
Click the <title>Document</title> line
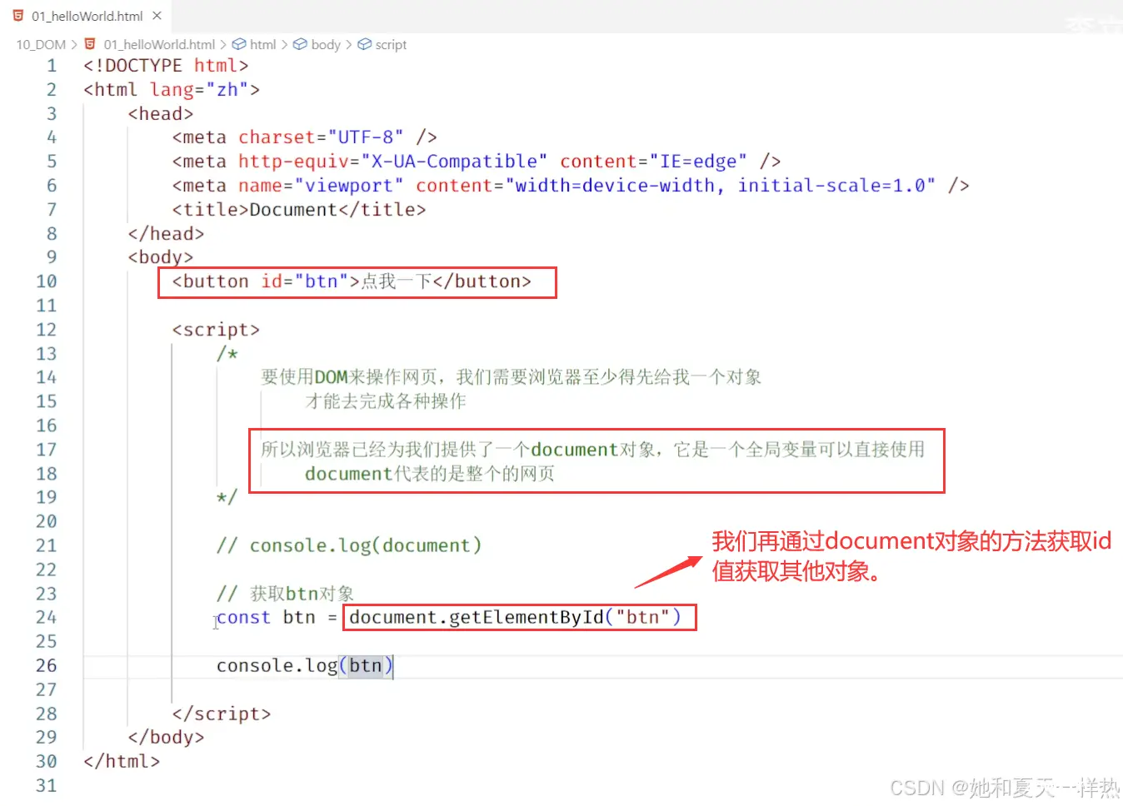(x=299, y=210)
